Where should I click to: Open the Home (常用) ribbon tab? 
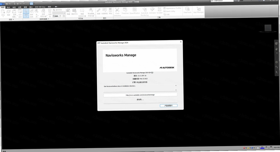(x=3, y=7)
